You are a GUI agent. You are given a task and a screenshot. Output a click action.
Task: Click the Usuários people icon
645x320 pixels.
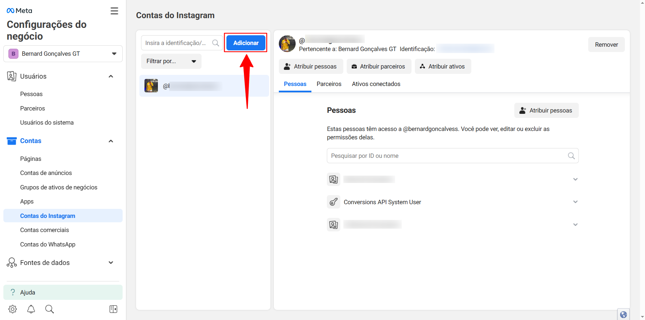tap(11, 76)
